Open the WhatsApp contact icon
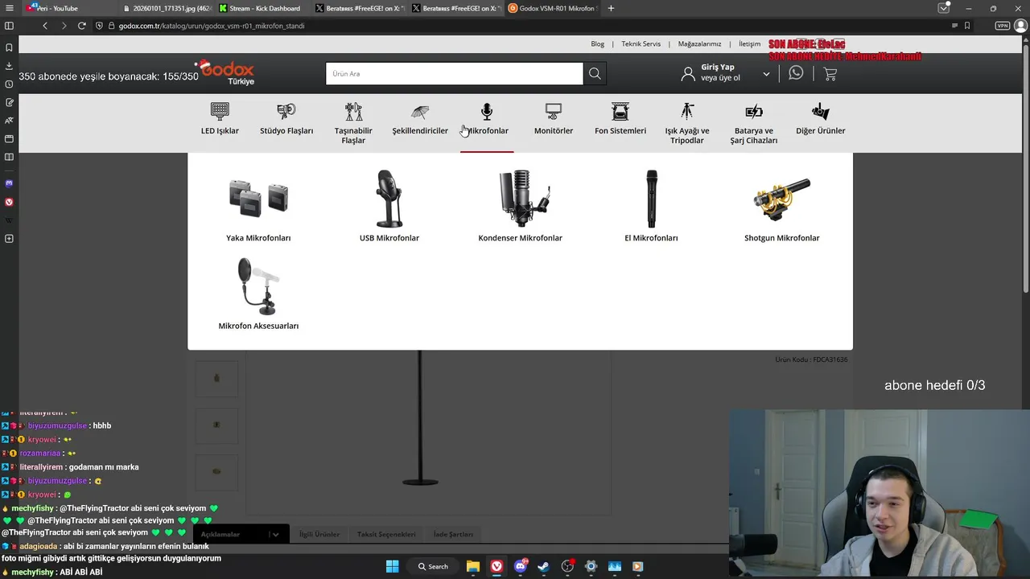Viewport: 1030px width, 579px height. coord(796,73)
